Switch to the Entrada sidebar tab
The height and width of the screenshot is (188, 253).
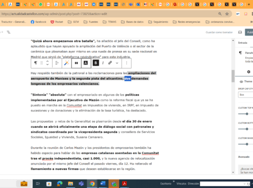coord(243,43)
